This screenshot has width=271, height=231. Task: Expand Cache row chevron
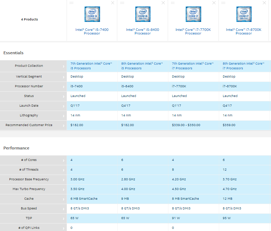(64, 199)
